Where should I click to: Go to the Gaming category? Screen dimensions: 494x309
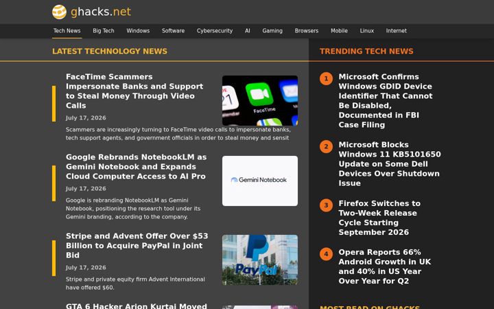click(272, 31)
